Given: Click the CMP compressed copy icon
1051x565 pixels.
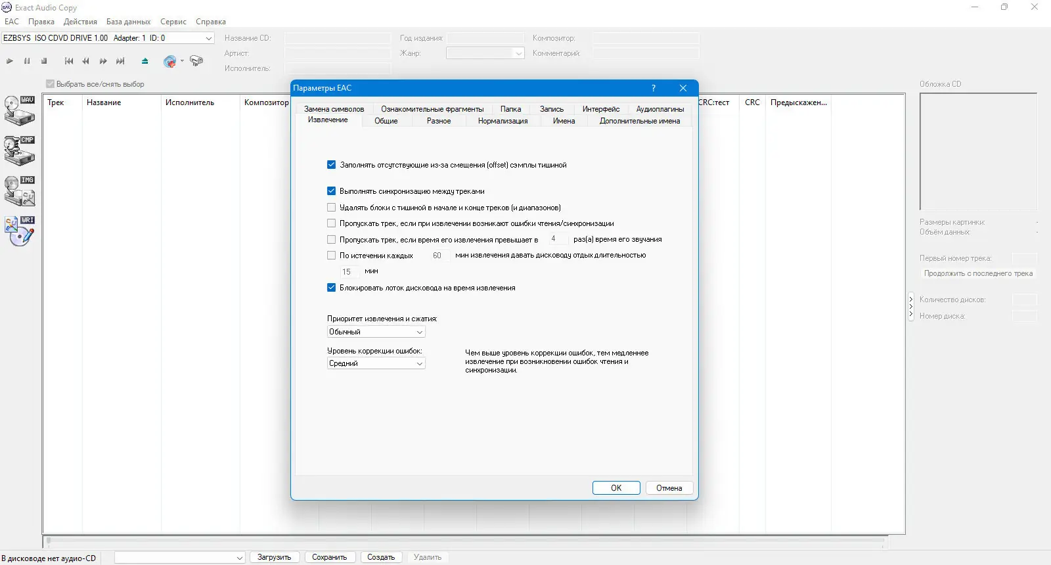Looking at the screenshot, I should pos(20,150).
